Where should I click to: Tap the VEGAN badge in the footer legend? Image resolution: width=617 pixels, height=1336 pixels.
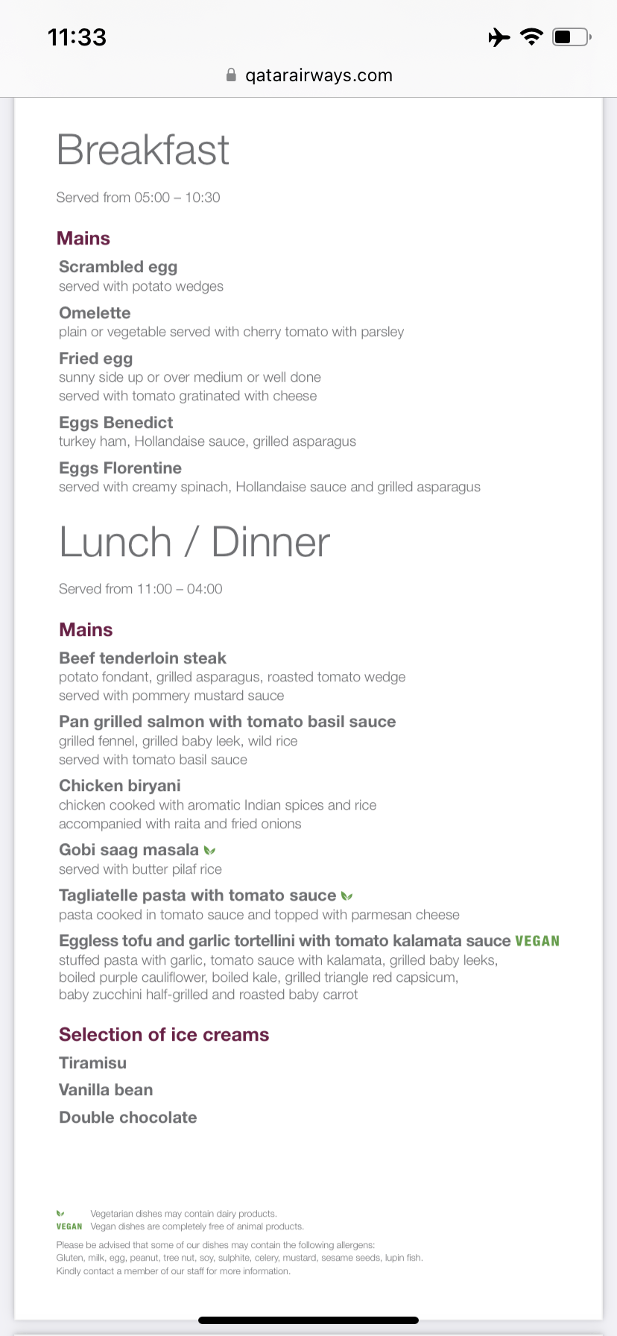point(69,1226)
